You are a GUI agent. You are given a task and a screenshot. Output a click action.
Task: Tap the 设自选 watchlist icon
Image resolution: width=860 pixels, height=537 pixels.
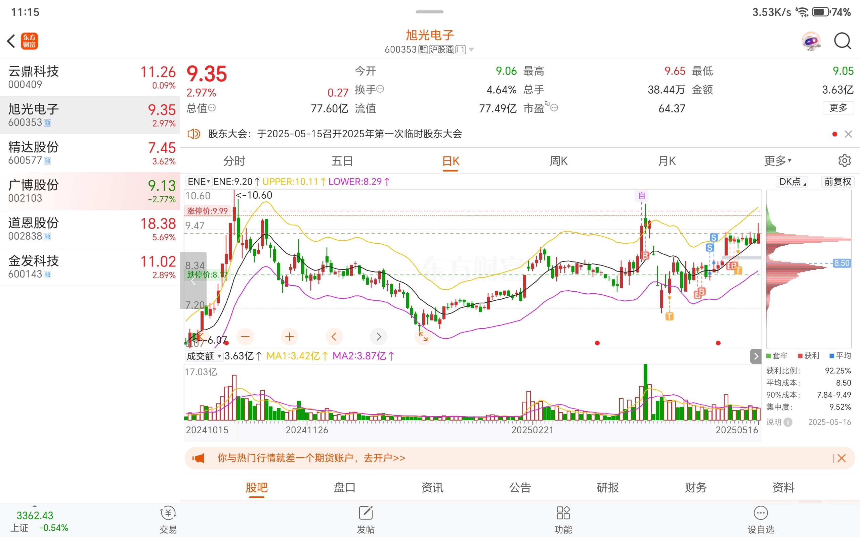761,520
